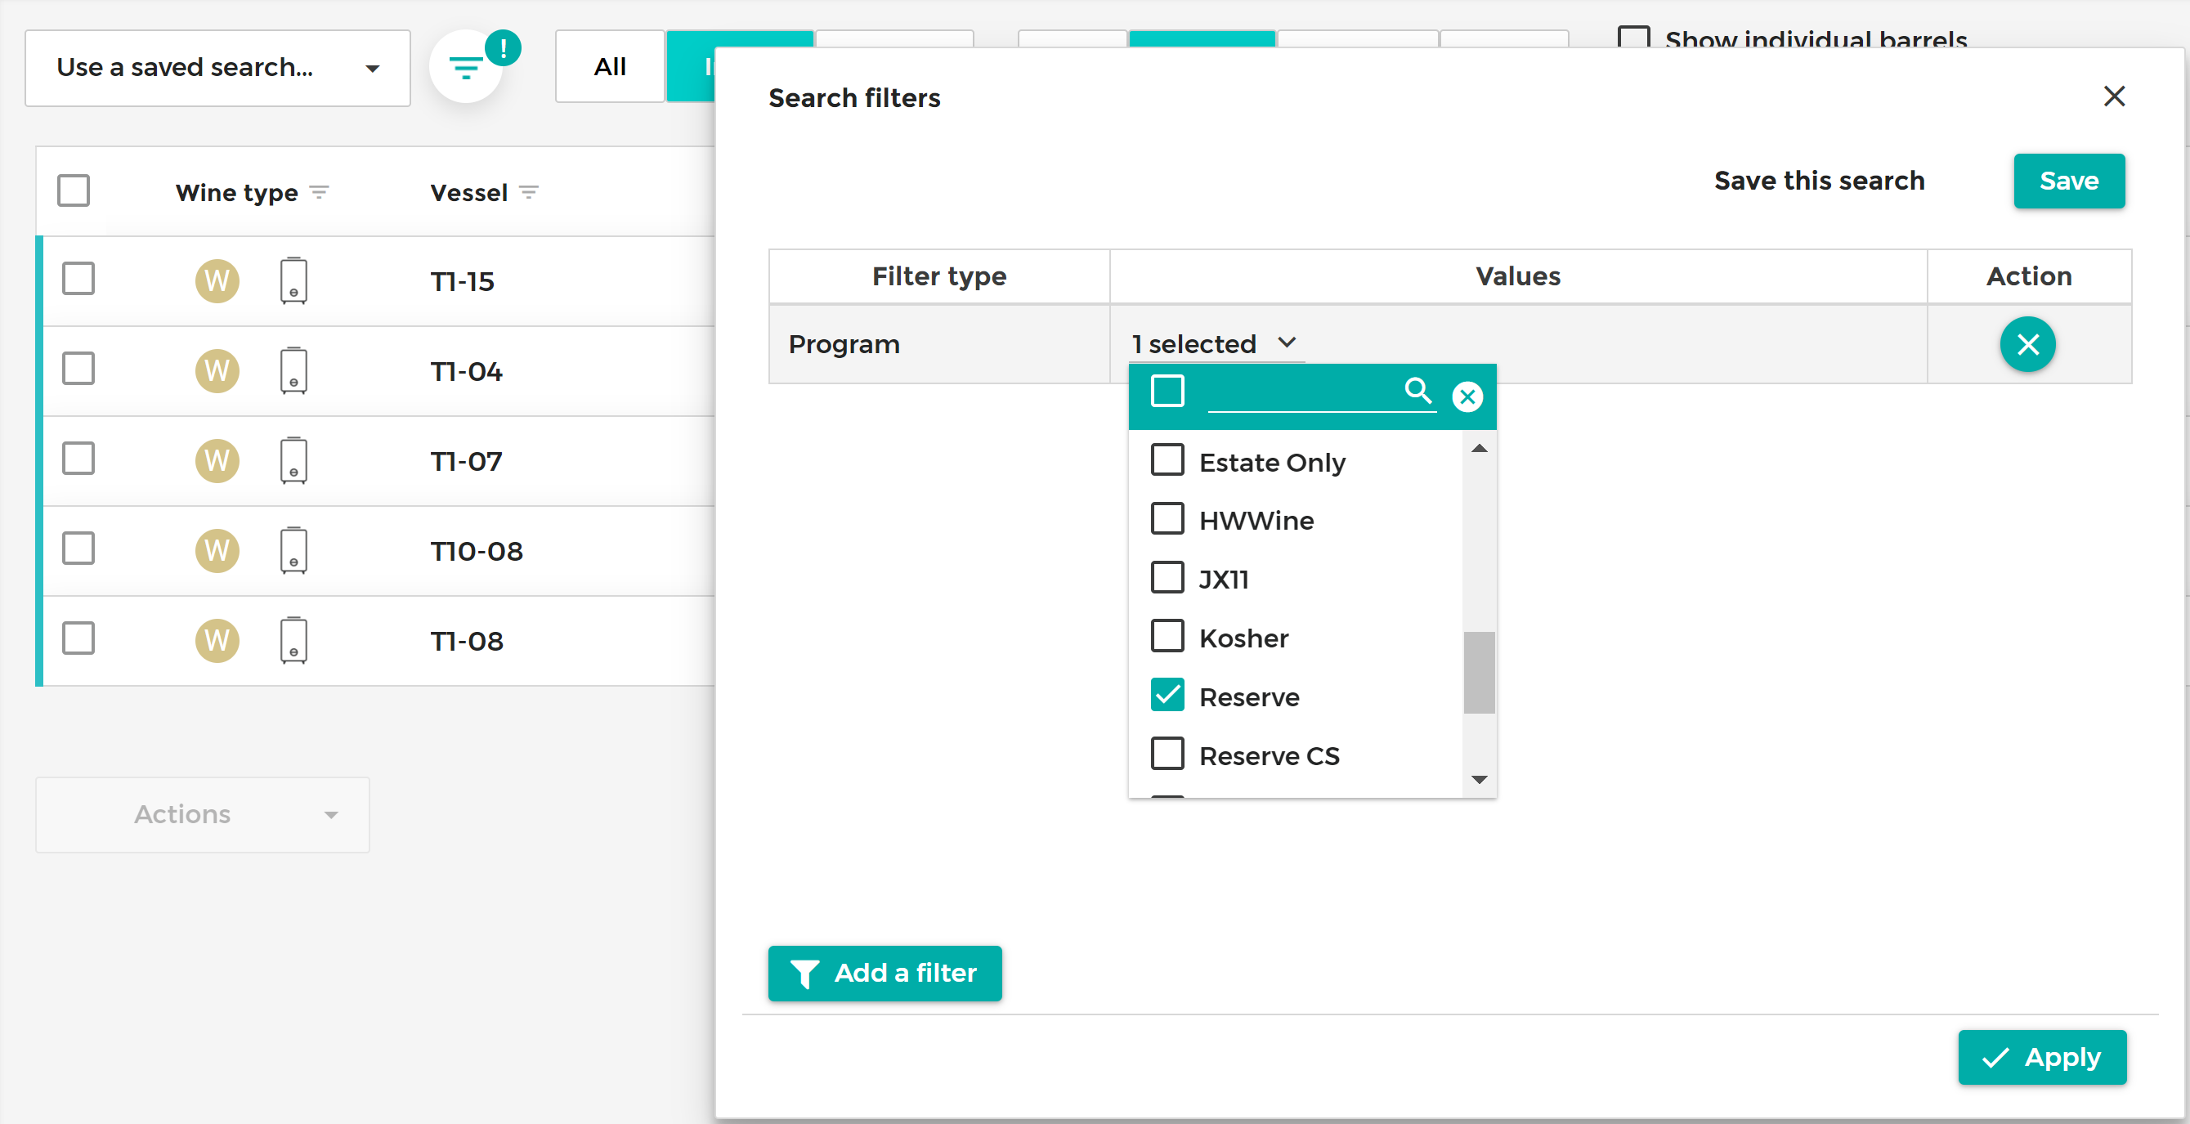Image resolution: width=2190 pixels, height=1124 pixels.
Task: Click the tank icon in T1-15 row
Action: [x=293, y=280]
